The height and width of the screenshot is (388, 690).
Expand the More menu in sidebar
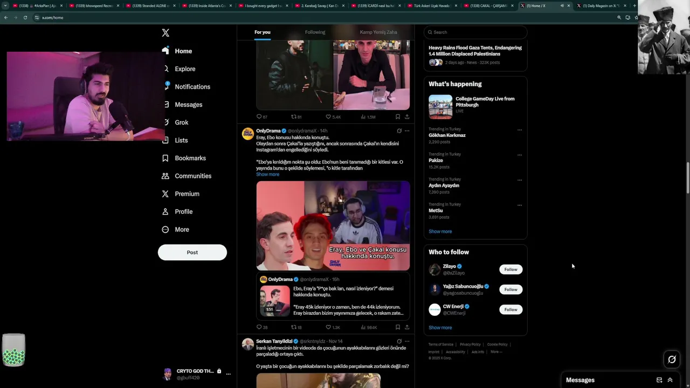coord(176,230)
